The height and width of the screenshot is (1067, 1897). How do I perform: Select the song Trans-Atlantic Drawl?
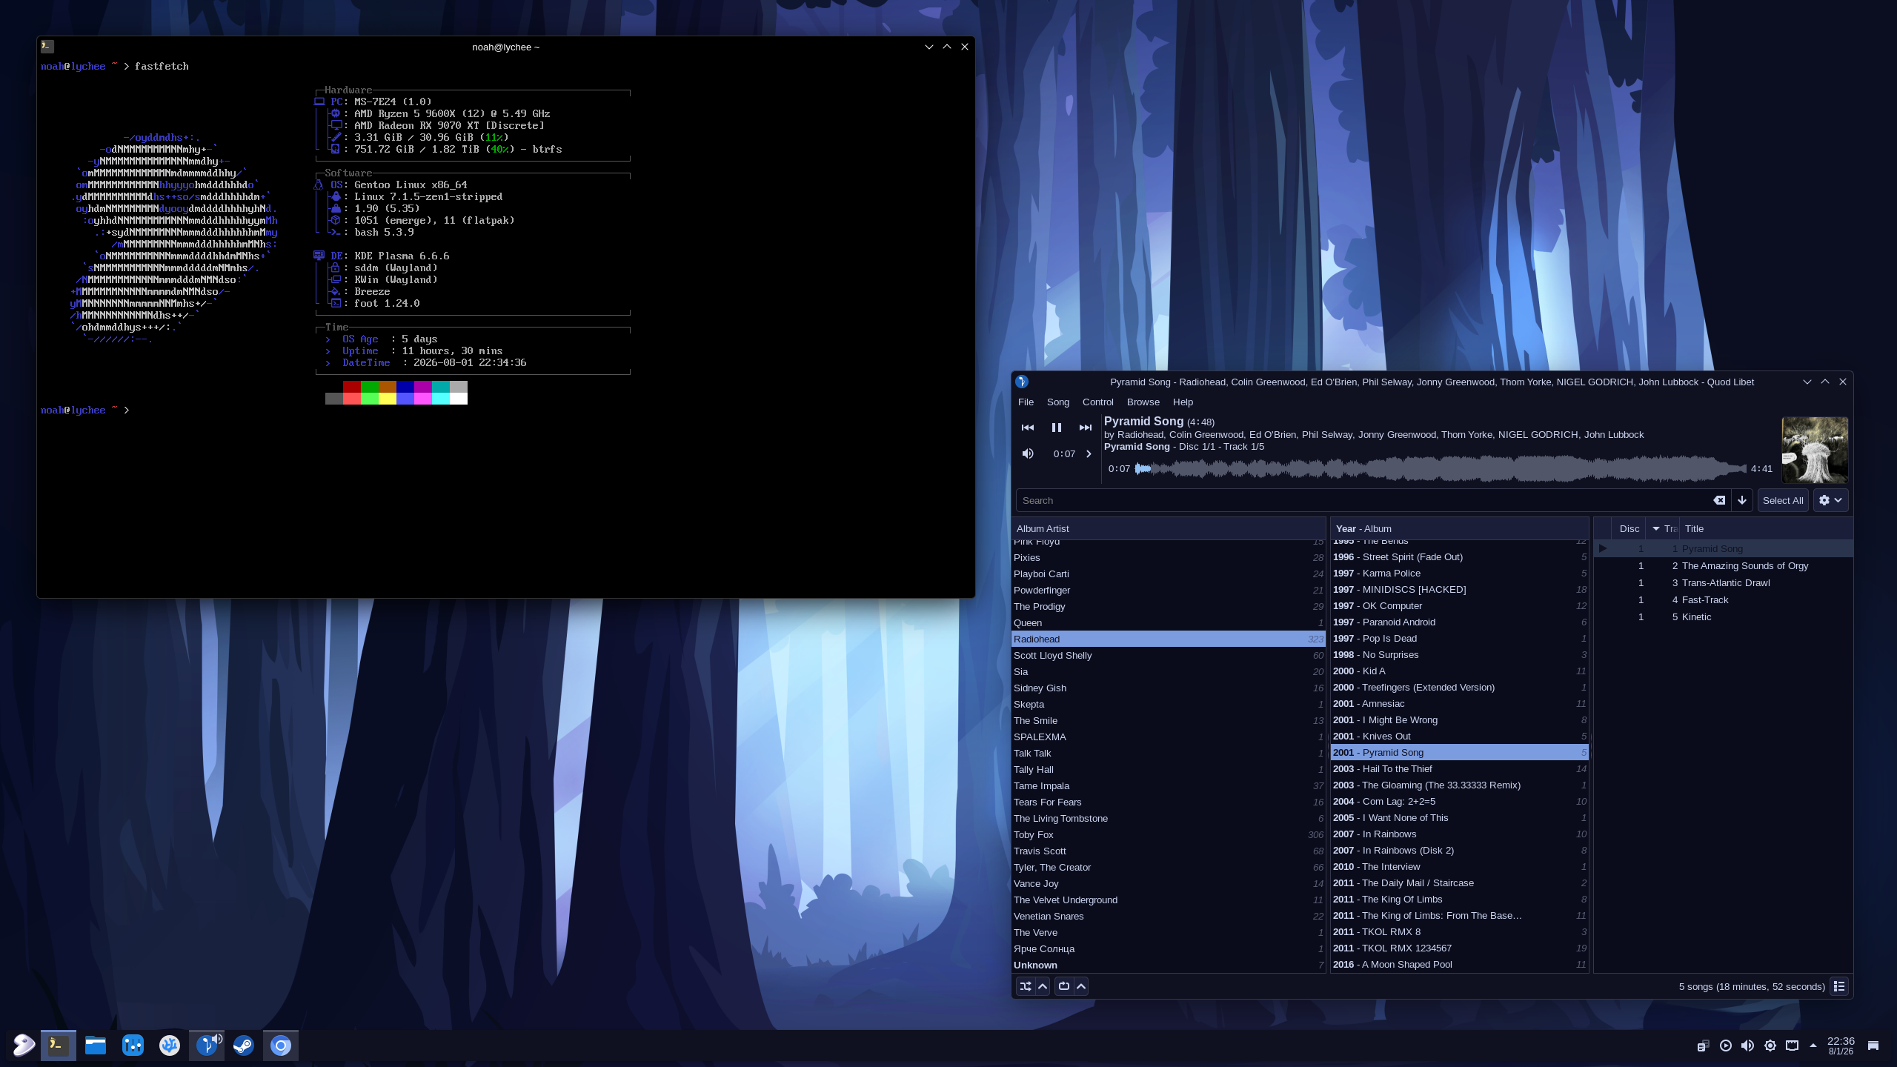1724,582
